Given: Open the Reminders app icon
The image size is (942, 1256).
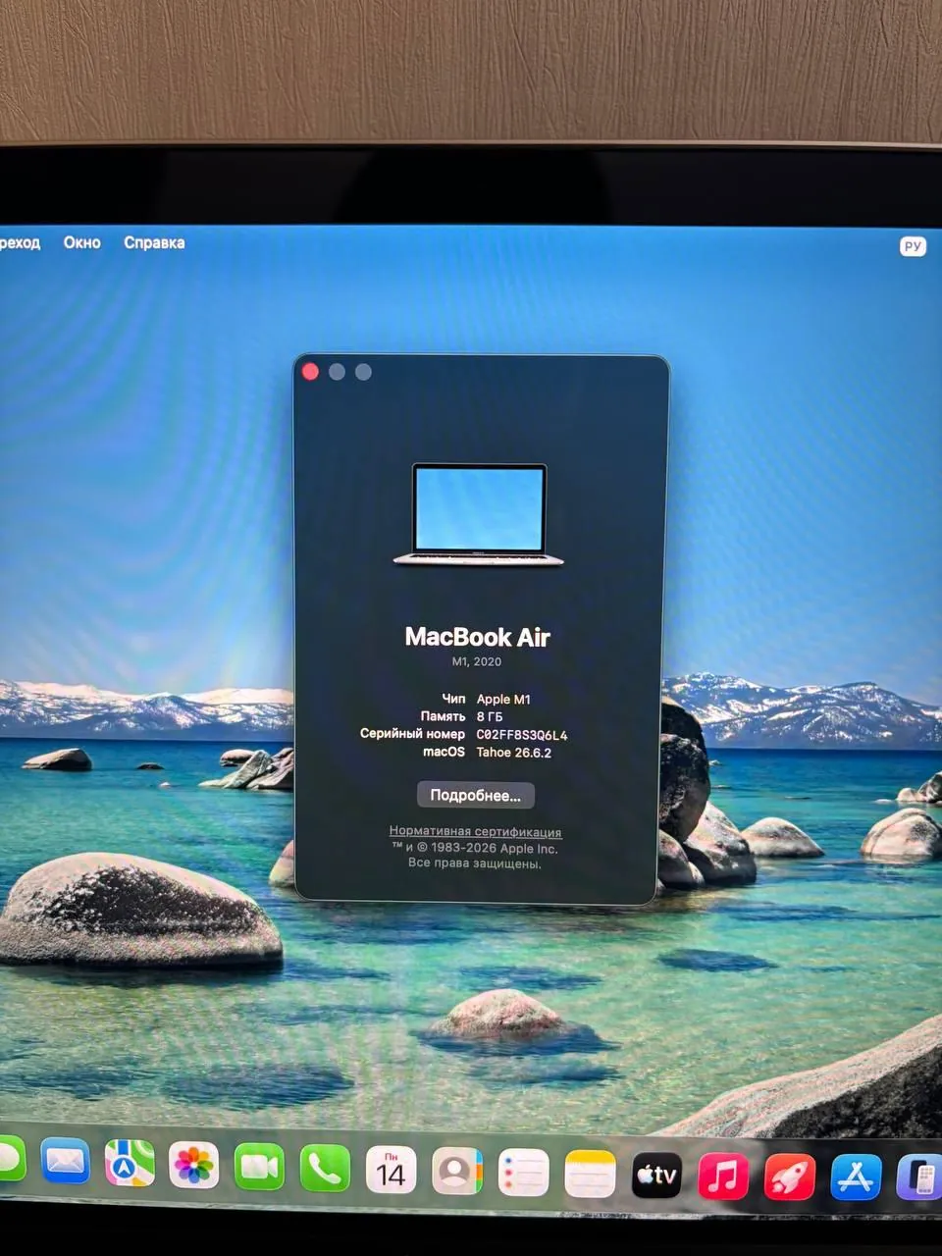Looking at the screenshot, I should click(523, 1173).
